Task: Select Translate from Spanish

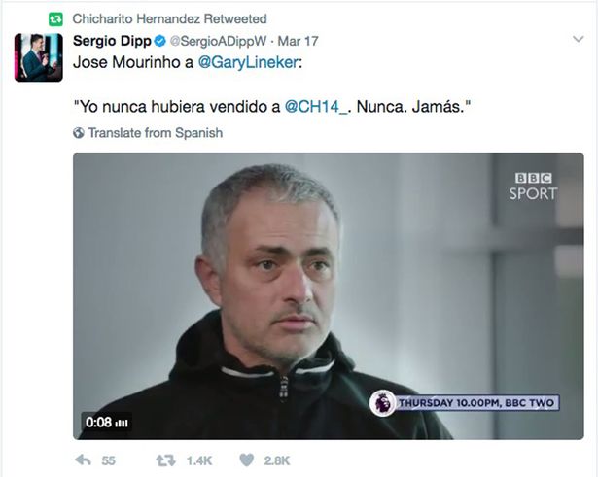Action: coord(156,133)
